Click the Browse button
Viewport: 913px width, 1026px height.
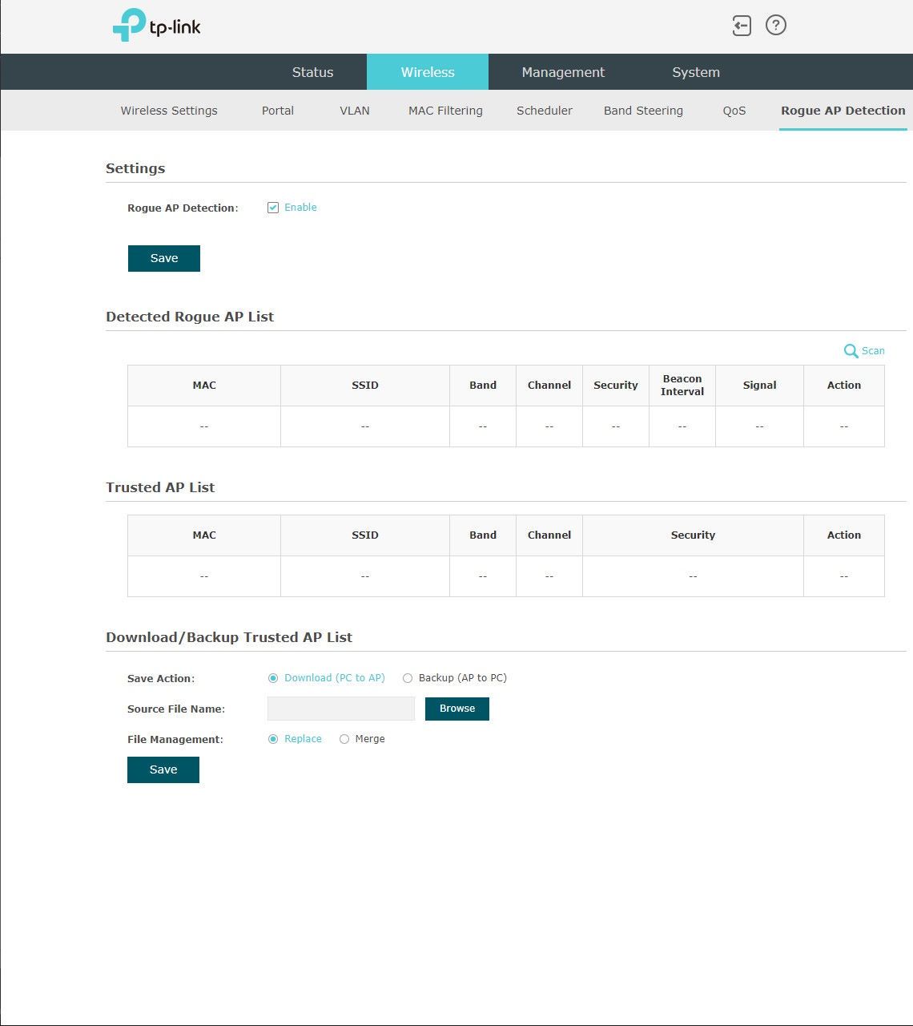point(457,709)
